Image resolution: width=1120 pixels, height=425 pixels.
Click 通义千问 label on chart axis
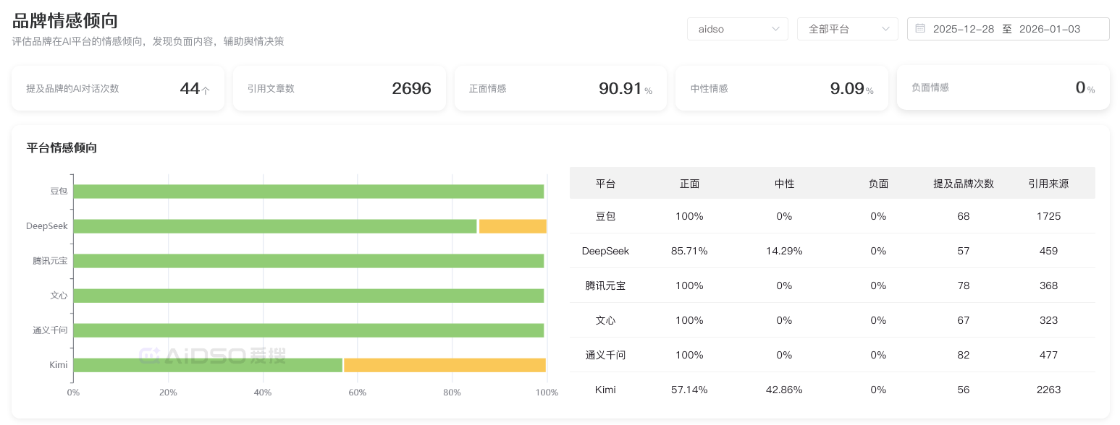pos(50,330)
